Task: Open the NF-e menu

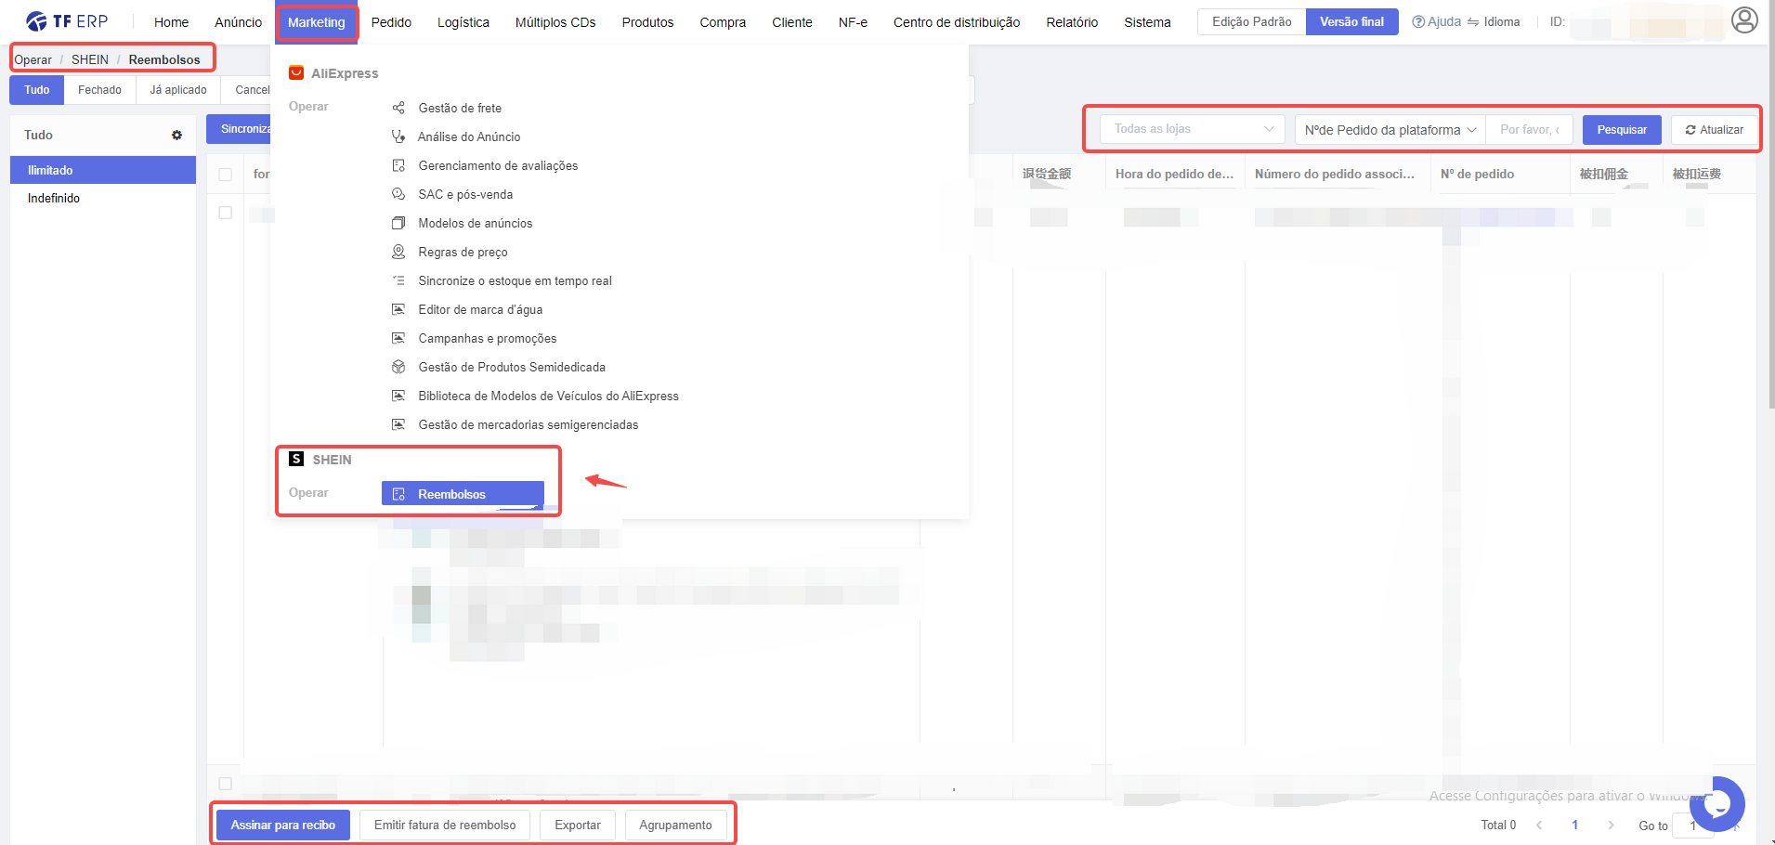Action: point(853,22)
